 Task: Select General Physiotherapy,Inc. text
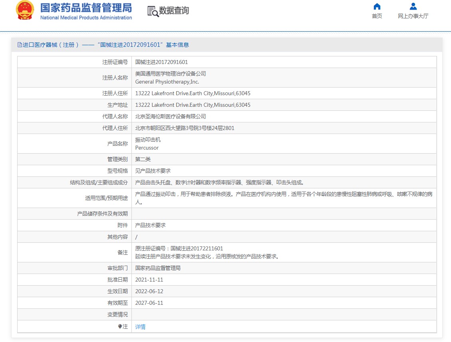pyautogui.click(x=167, y=82)
